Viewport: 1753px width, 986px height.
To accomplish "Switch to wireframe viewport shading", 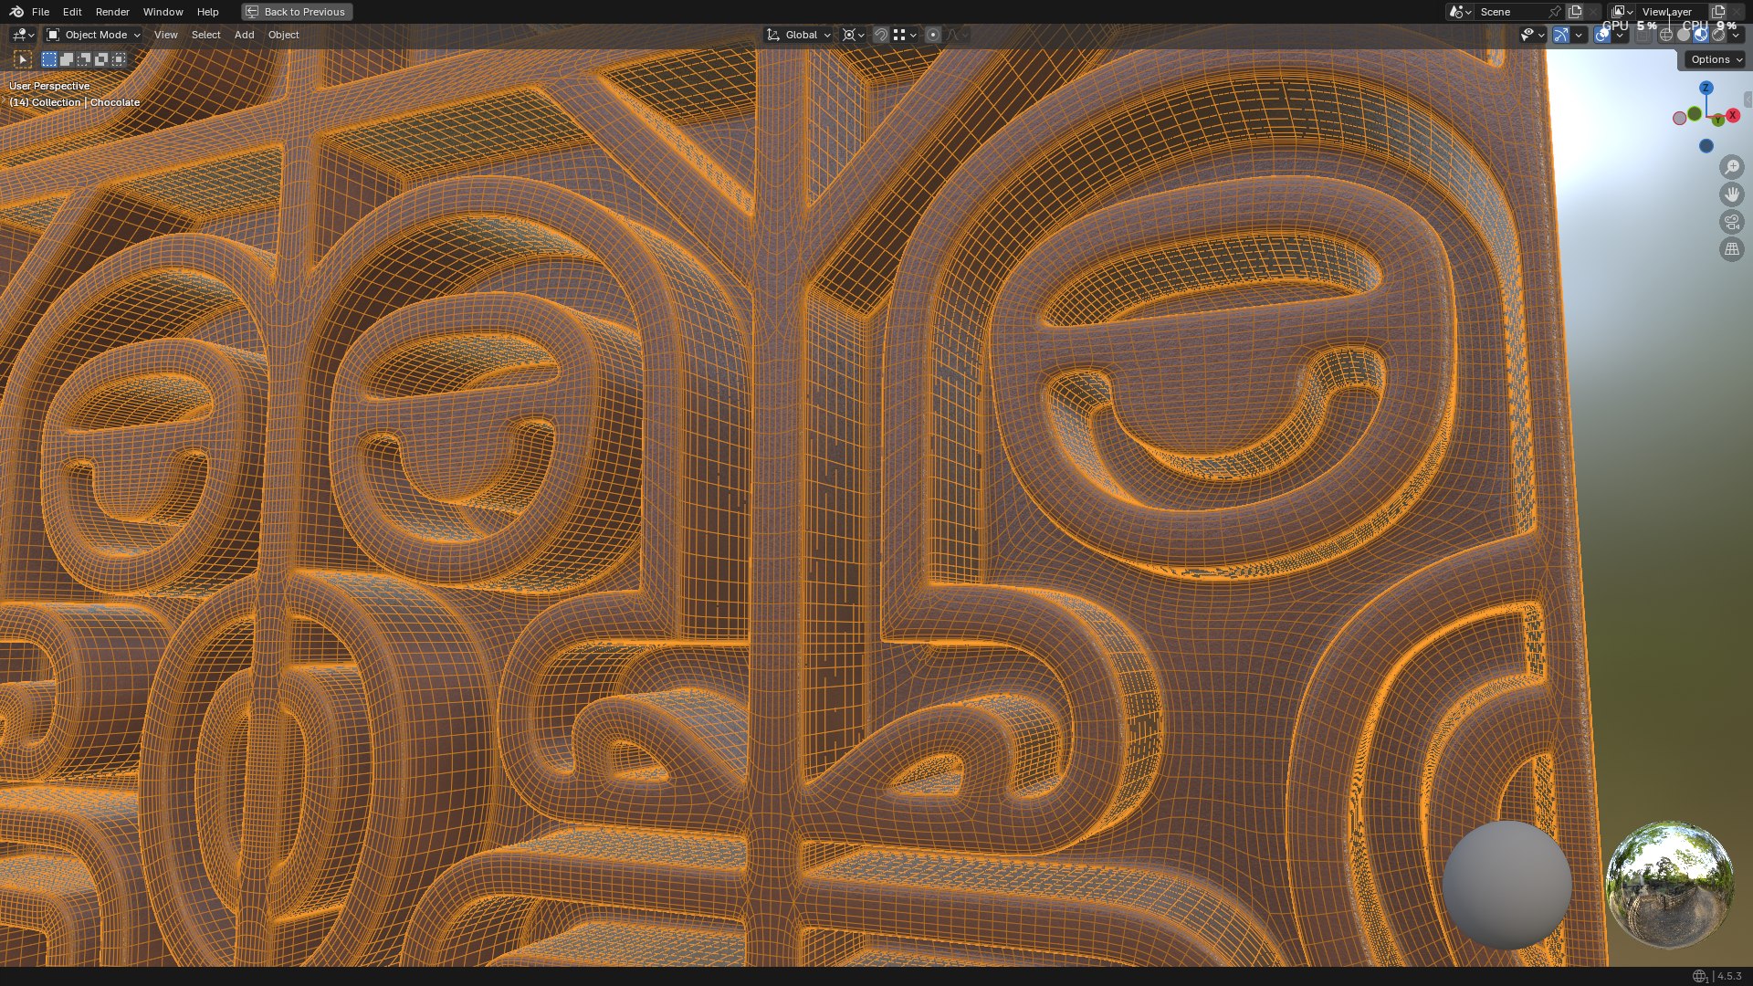I will [1666, 35].
